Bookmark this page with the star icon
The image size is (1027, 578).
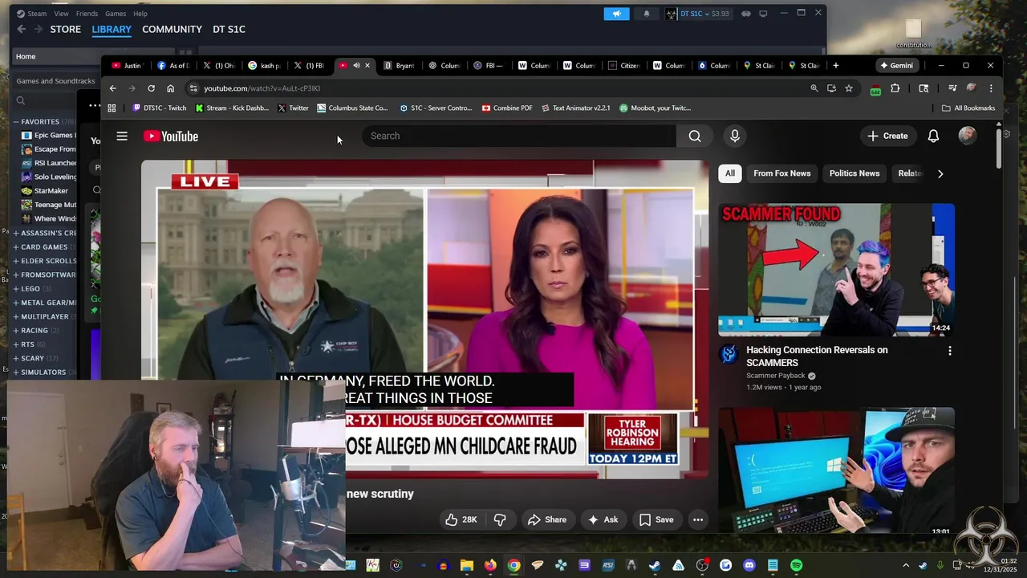coord(848,88)
